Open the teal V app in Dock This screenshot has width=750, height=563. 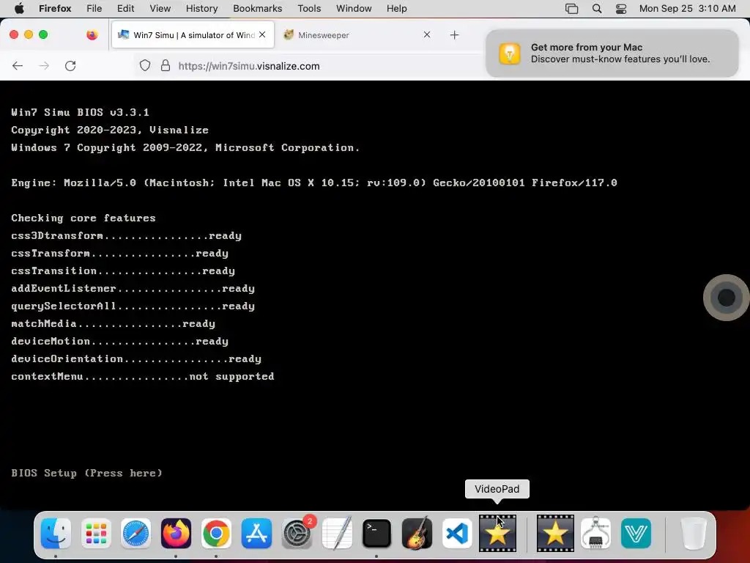(x=636, y=533)
